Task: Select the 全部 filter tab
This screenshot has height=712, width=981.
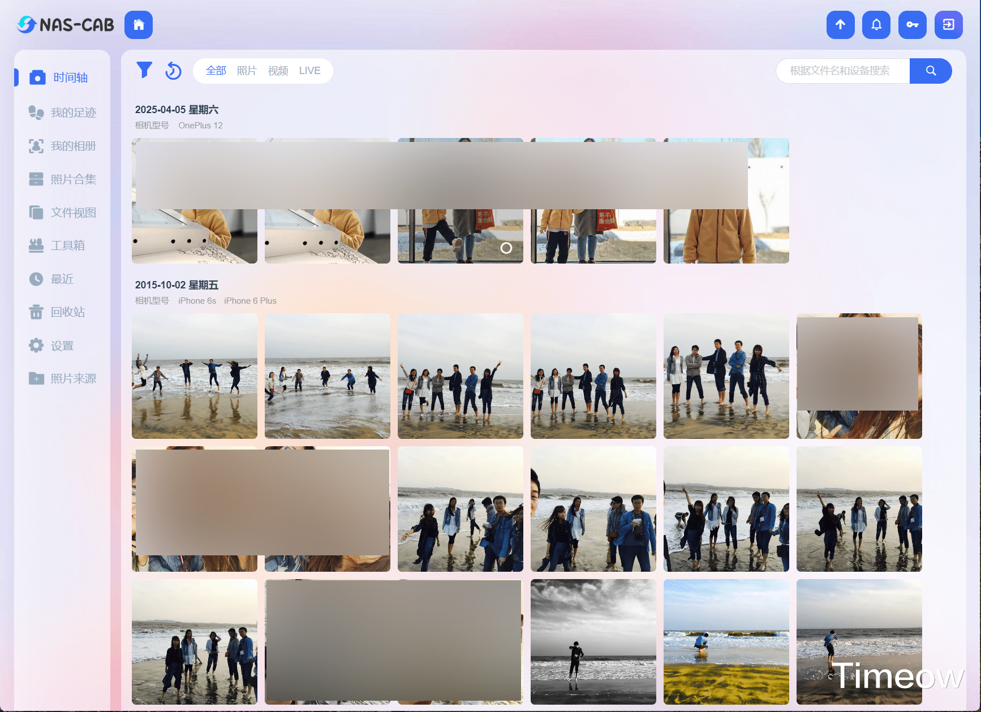Action: tap(216, 71)
